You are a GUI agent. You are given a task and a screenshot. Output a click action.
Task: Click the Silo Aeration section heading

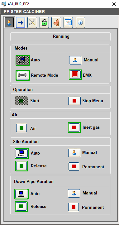(x=26, y=141)
